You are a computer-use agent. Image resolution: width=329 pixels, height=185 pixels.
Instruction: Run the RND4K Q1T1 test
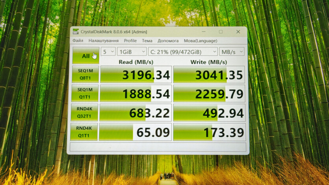click(x=84, y=132)
